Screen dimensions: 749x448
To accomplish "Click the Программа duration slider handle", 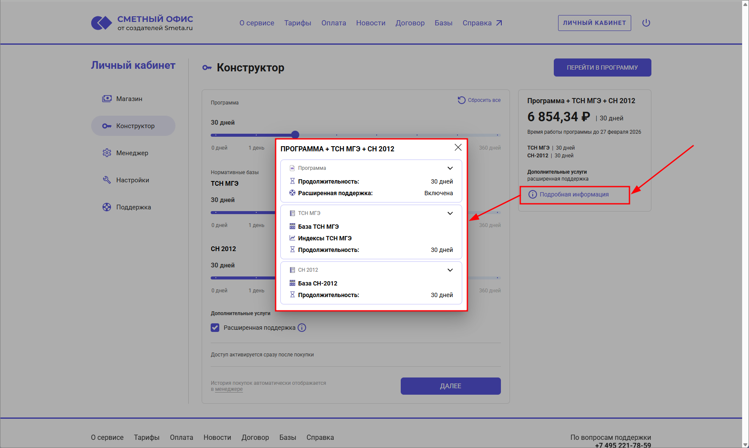I will [x=295, y=135].
